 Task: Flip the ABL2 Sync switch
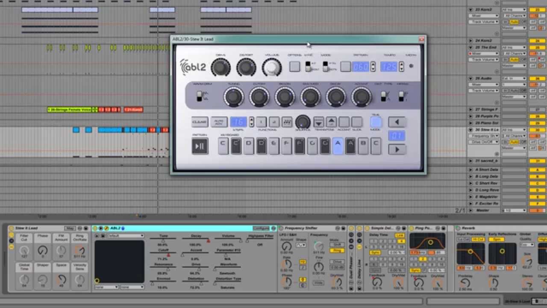tap(307, 66)
